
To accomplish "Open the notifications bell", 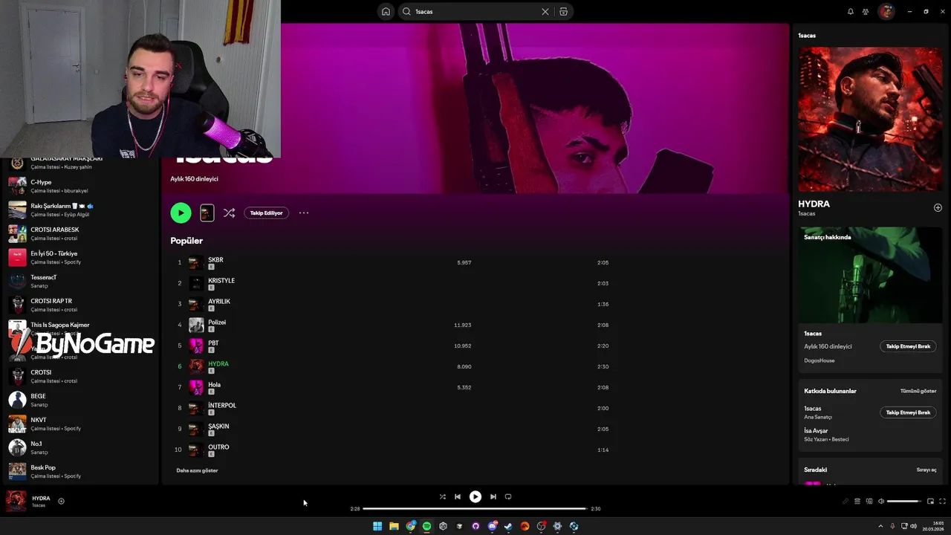I will pyautogui.click(x=851, y=11).
